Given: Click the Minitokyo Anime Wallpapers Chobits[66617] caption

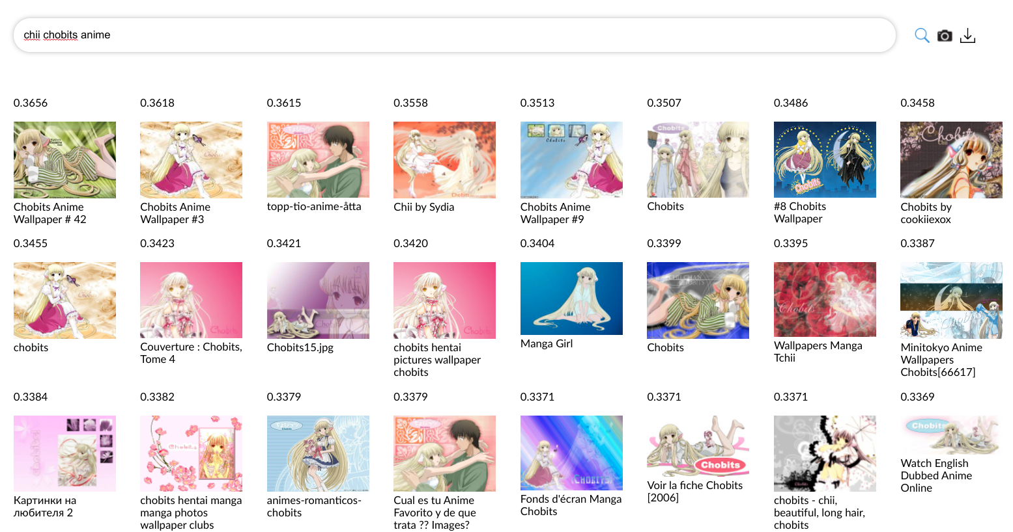Looking at the screenshot, I should click(x=941, y=360).
